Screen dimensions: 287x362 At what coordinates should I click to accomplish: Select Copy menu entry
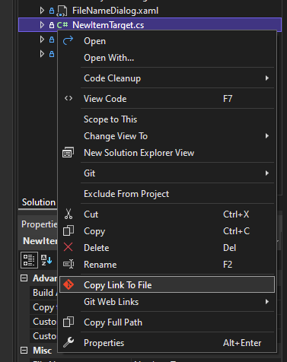pos(167,231)
